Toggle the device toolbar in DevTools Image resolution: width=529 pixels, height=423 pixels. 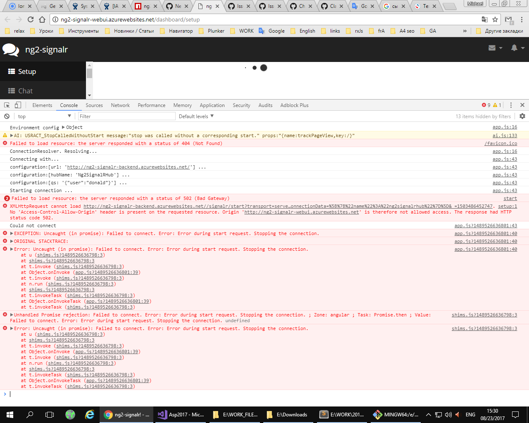pyautogui.click(x=17, y=105)
